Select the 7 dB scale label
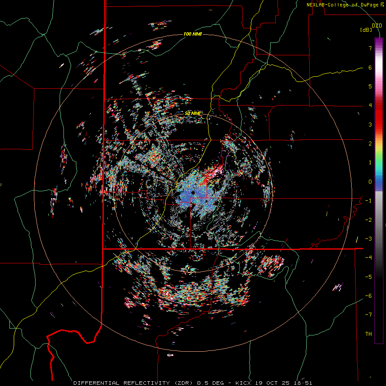 tap(370, 48)
